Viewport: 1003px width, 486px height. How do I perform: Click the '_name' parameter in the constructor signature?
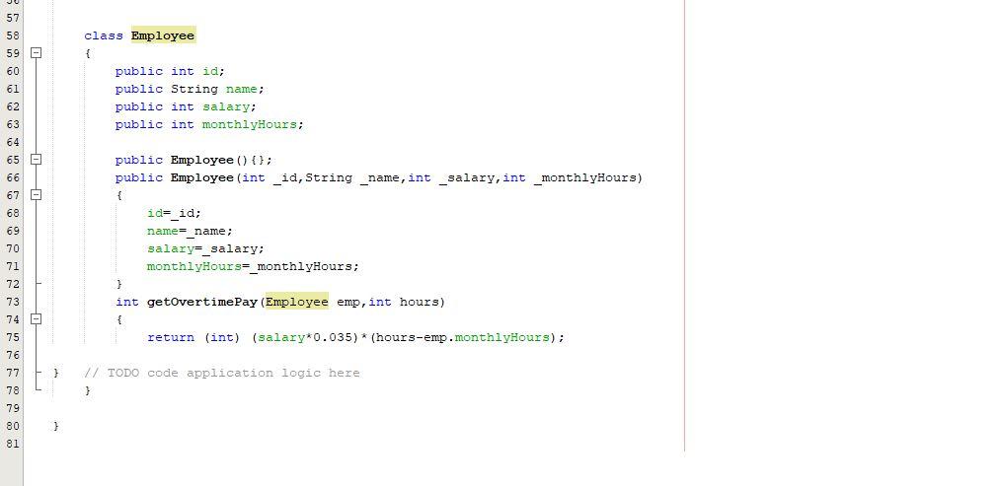(x=379, y=177)
